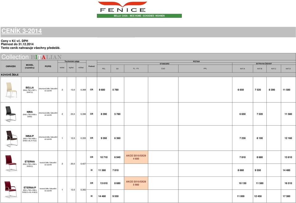296x203 pixels.
Task: Select the BELLA model name
Action: (x=30, y=88)
